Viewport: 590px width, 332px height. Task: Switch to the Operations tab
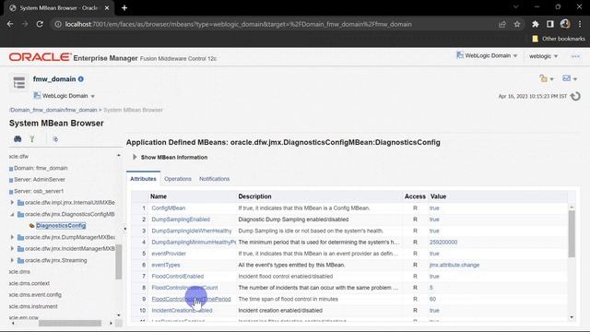[178, 179]
